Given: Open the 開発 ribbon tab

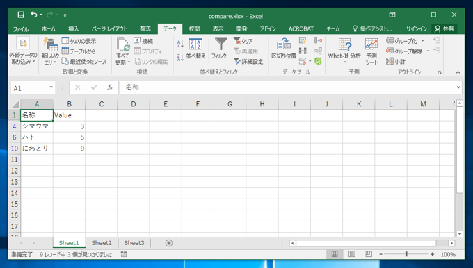Looking at the screenshot, I should [x=241, y=29].
